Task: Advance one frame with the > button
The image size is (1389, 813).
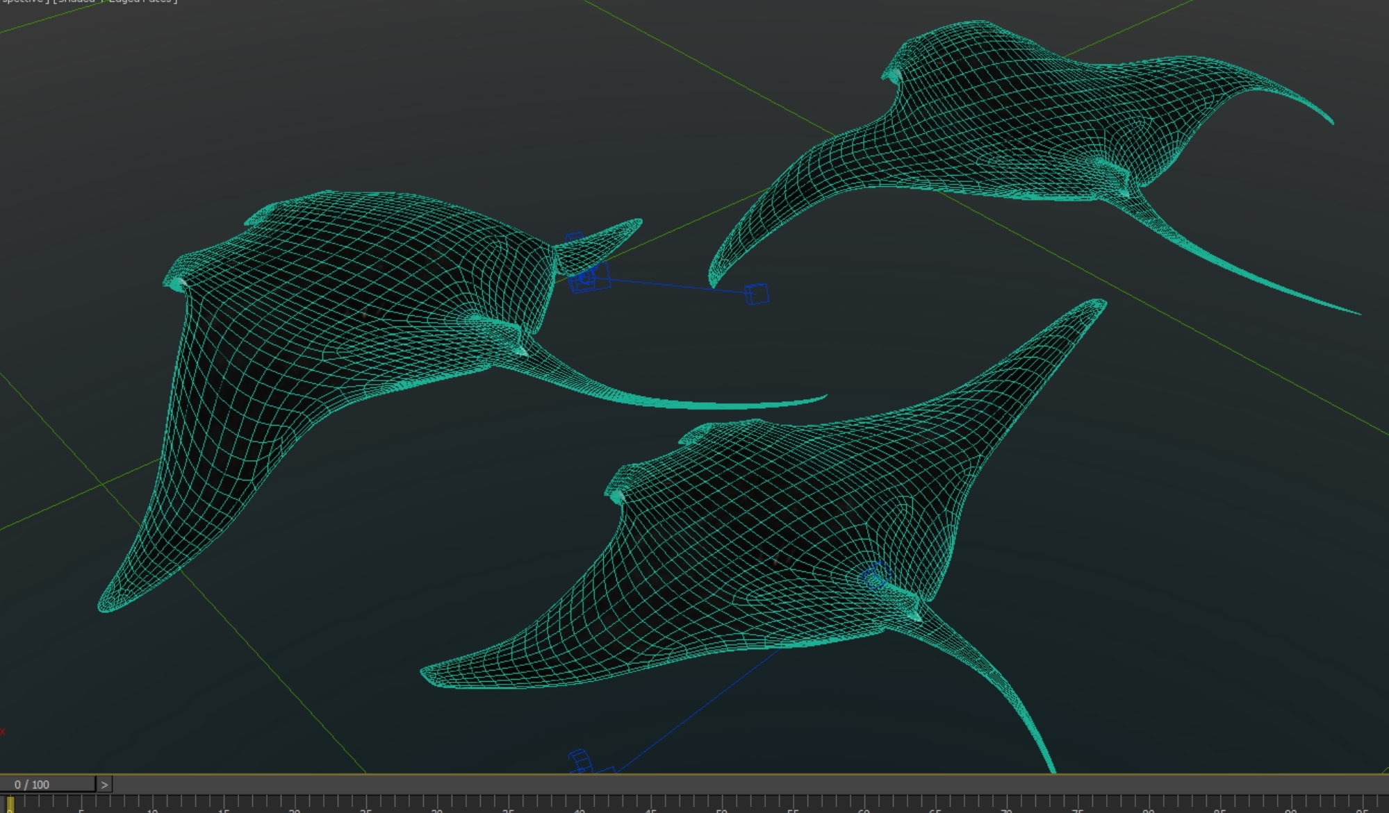Action: (x=106, y=784)
